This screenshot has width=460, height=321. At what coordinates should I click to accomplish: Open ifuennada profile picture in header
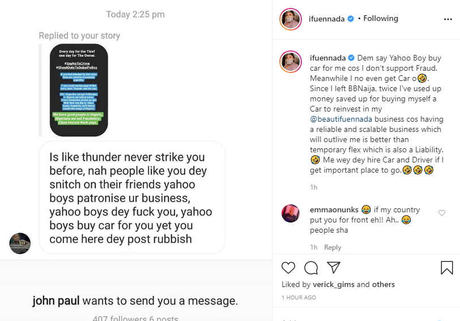pyautogui.click(x=291, y=19)
